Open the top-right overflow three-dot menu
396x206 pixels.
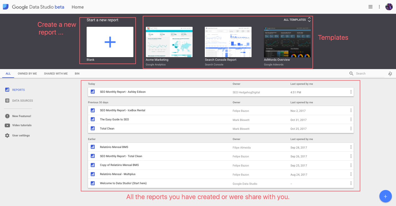(379, 7)
